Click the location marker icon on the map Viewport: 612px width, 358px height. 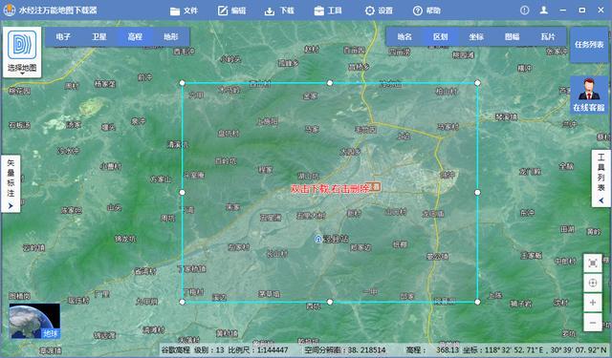pos(318,239)
